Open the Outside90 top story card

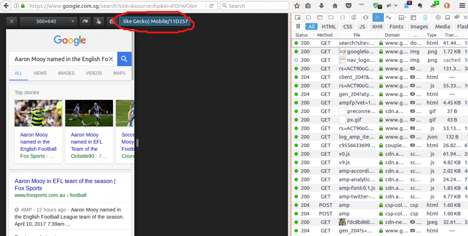click(x=89, y=132)
